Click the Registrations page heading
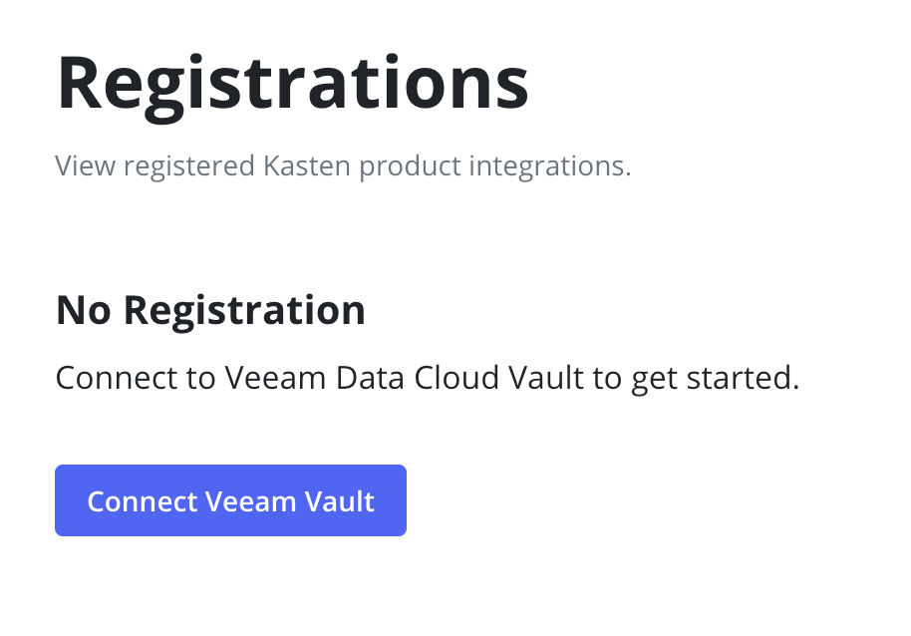The height and width of the screenshot is (636, 911). [x=292, y=84]
